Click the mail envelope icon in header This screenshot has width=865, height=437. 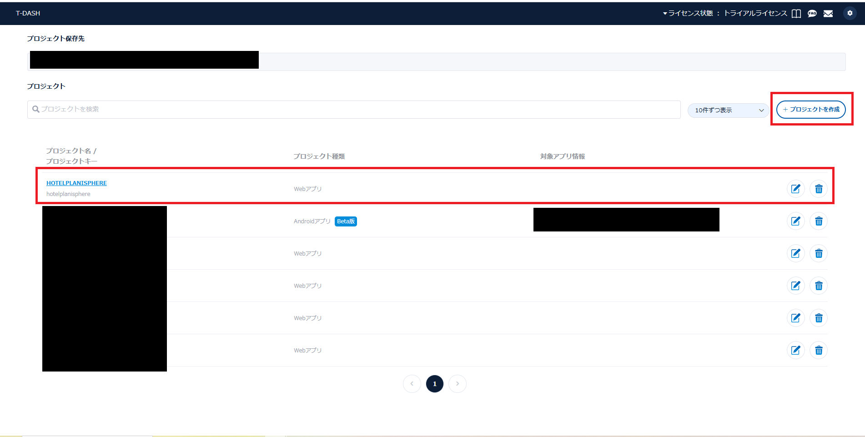pyautogui.click(x=828, y=14)
